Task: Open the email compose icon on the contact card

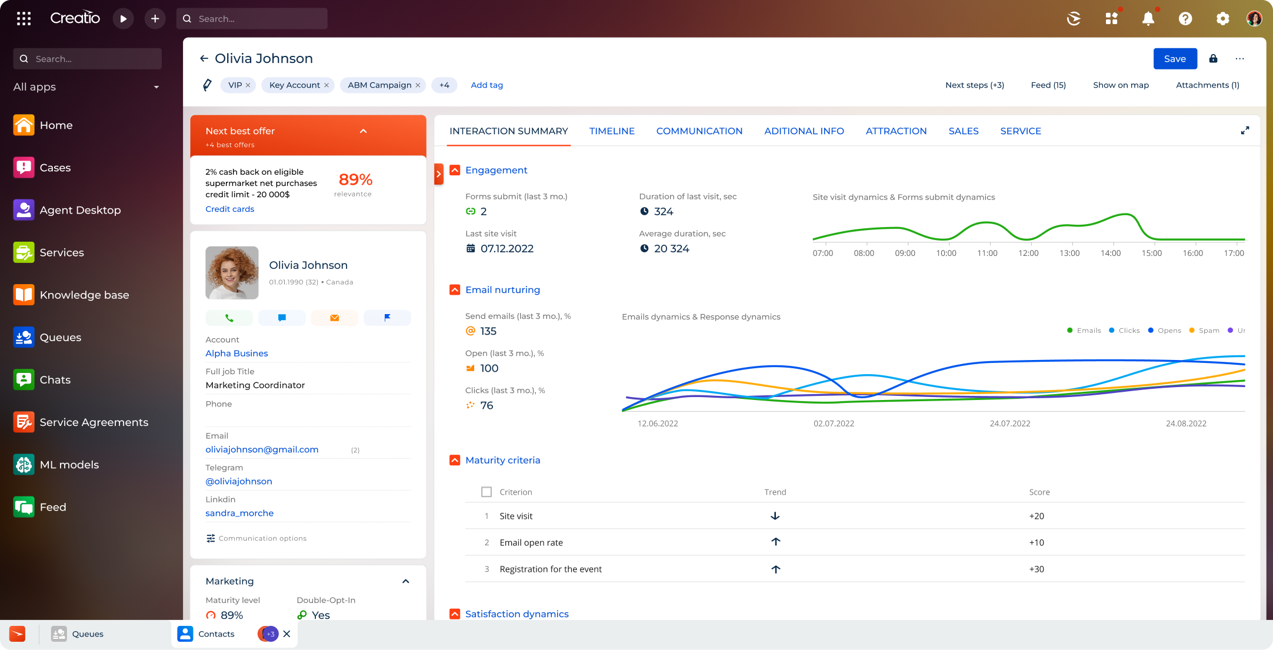Action: [x=334, y=318]
